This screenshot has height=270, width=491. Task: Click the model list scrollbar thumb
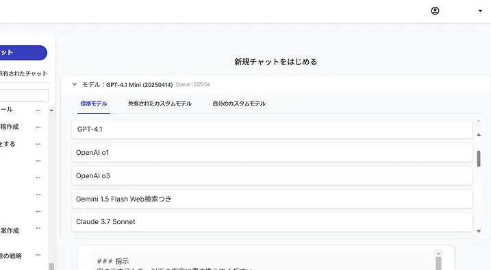[x=479, y=159]
